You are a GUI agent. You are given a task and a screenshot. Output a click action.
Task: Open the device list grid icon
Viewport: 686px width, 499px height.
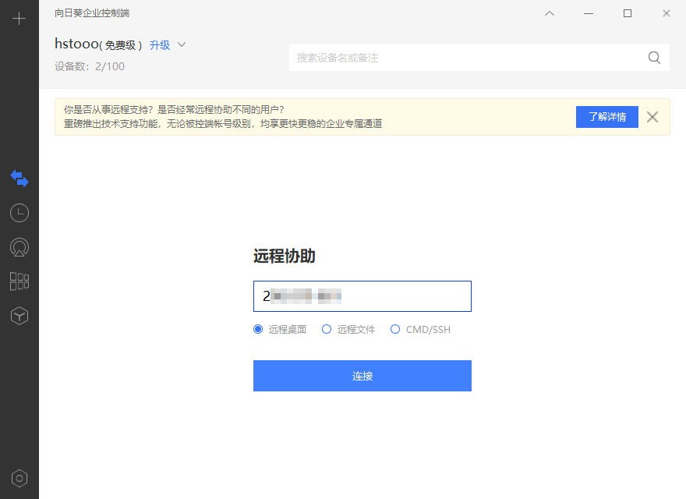(19, 281)
